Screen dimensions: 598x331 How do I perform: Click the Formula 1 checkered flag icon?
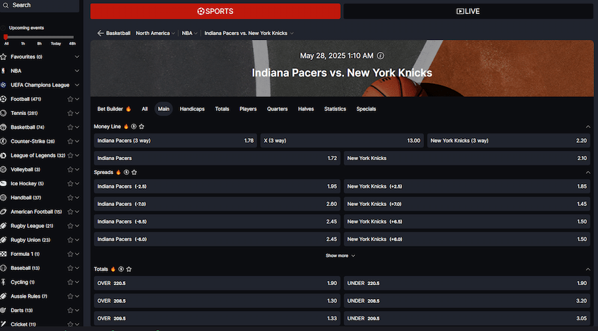tap(3, 254)
